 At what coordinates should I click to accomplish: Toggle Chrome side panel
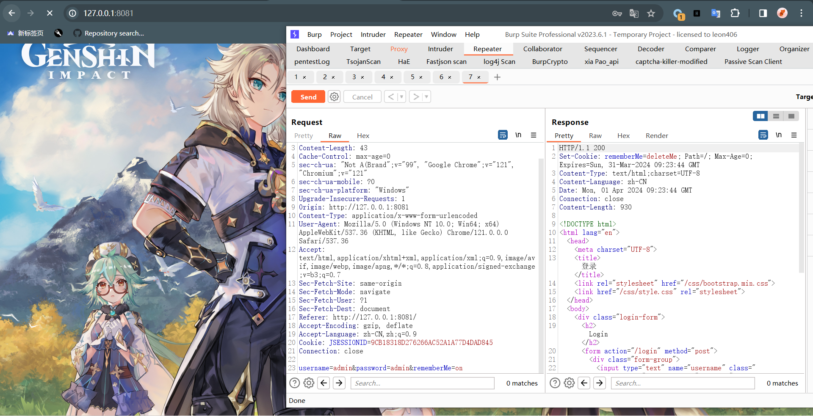[x=763, y=13]
